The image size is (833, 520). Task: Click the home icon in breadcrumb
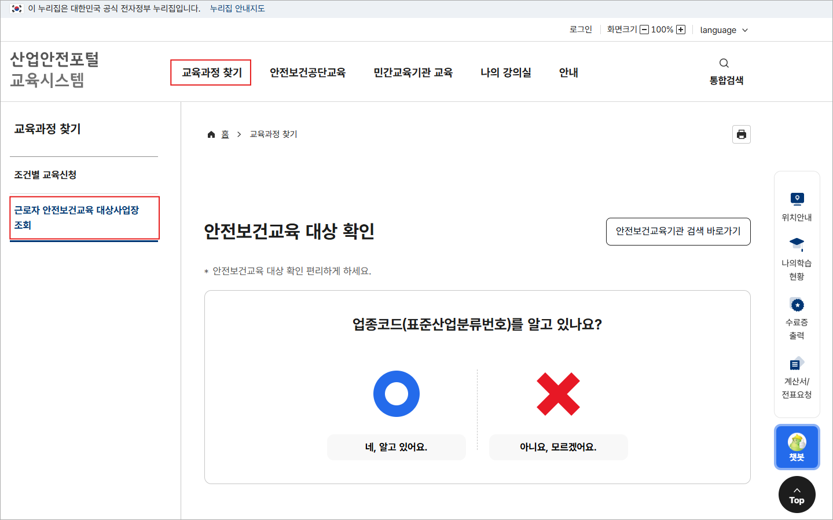coord(211,134)
